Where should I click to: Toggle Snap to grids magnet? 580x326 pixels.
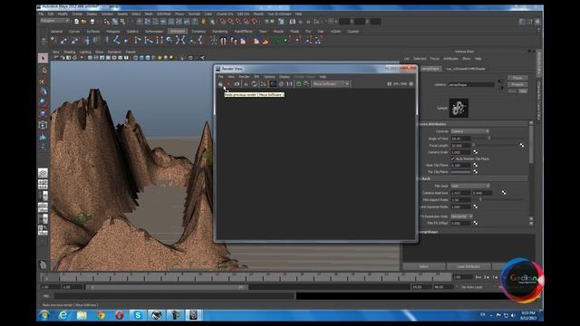(x=223, y=22)
